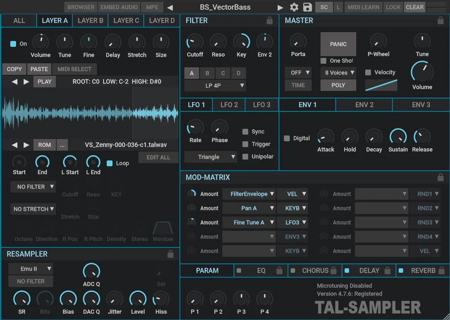Screen dimensions: 450x320
Task: Toggle the MASTER section lock icon
Action: pyautogui.click(x=441, y=21)
